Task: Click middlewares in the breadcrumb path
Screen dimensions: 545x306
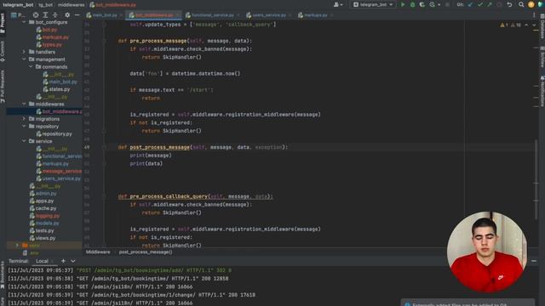Action: 71,5
